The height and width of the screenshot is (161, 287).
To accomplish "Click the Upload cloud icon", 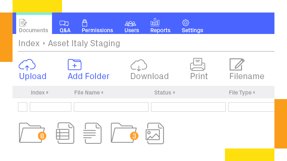I will click(27, 65).
